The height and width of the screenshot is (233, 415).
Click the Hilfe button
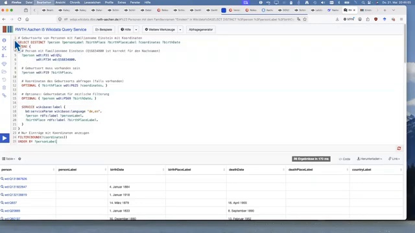click(x=126, y=30)
